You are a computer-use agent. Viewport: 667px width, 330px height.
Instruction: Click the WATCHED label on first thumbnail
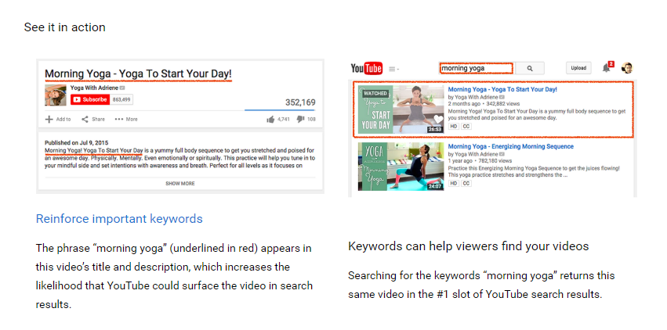pos(375,93)
